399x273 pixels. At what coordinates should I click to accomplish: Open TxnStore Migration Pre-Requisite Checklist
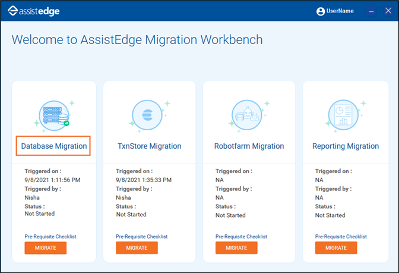point(142,237)
